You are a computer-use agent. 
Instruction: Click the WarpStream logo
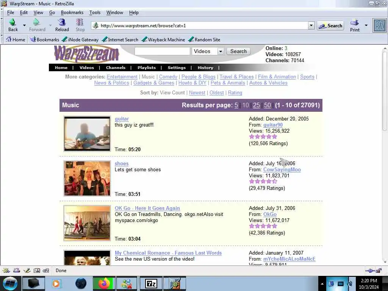[x=87, y=54]
